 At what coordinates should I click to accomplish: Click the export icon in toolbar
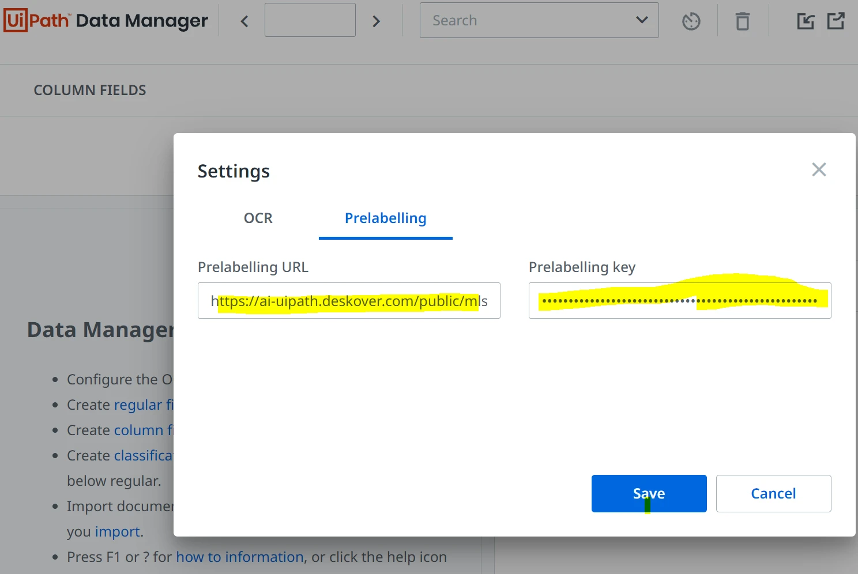coord(836,21)
